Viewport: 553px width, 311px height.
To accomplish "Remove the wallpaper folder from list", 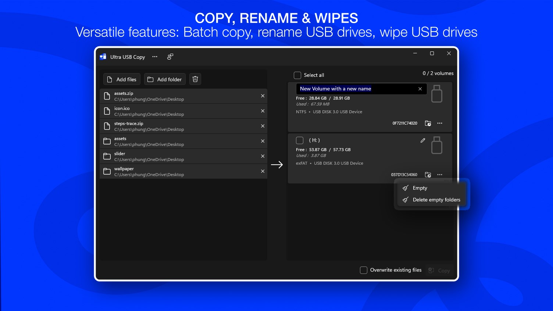I will 263,171.
